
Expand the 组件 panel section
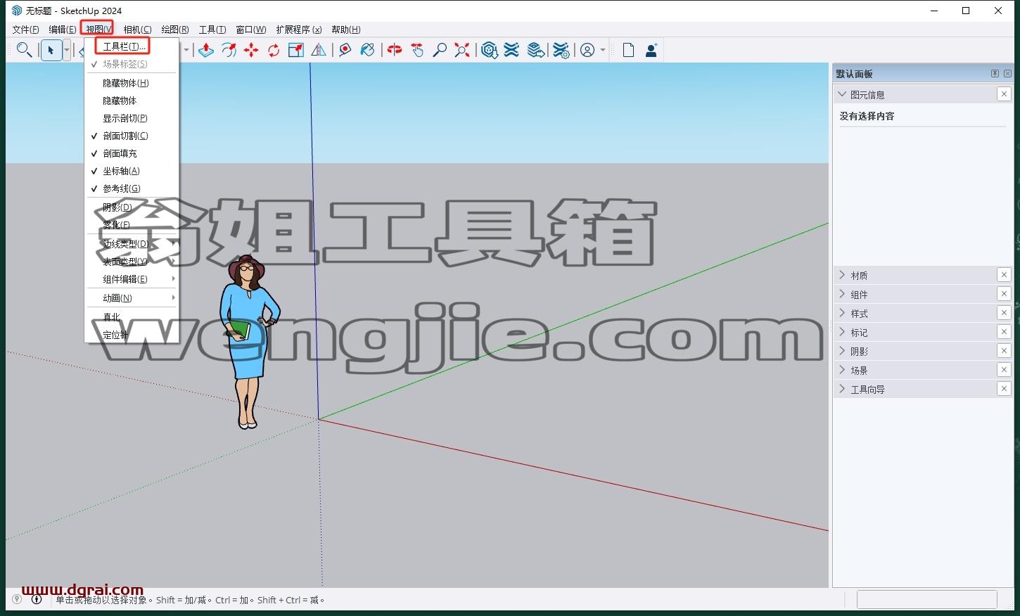[842, 294]
